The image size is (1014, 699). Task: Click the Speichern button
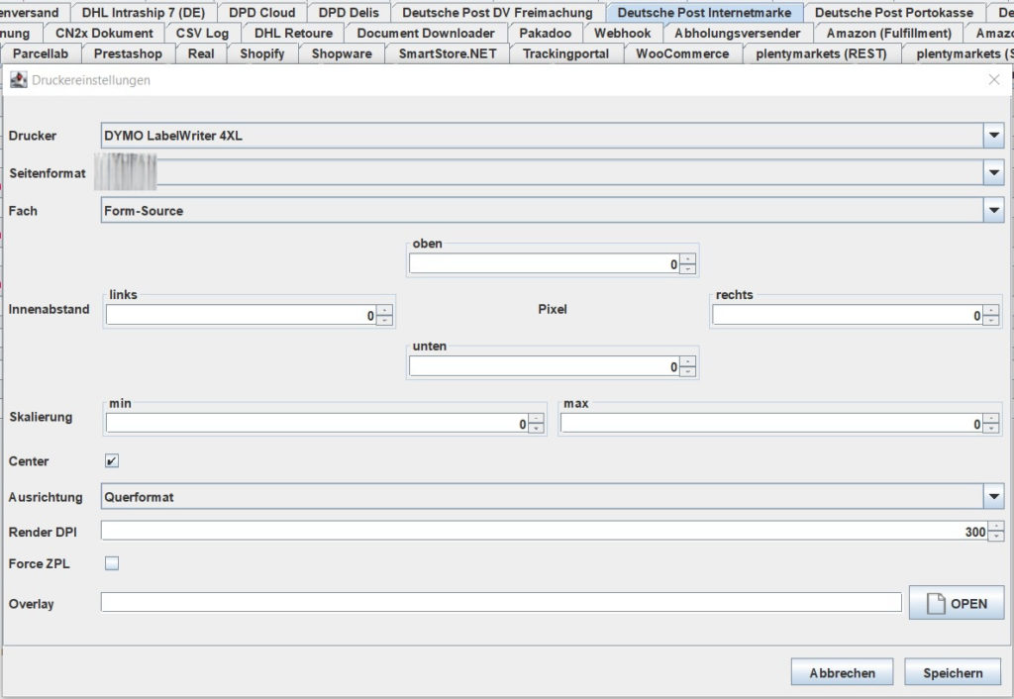point(953,672)
